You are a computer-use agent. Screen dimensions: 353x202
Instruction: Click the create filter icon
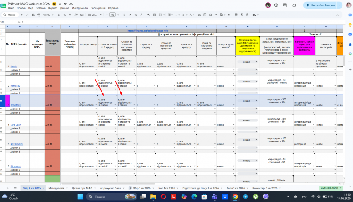click(216, 15)
